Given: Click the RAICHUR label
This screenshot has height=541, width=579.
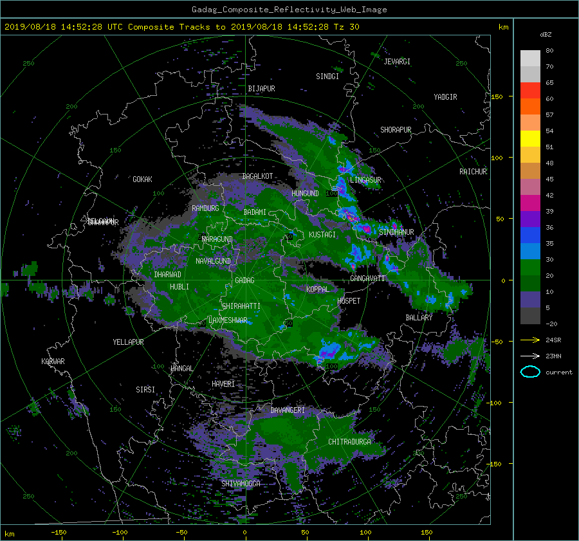Looking at the screenshot, I should (473, 172).
